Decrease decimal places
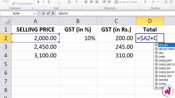 [171, 2]
